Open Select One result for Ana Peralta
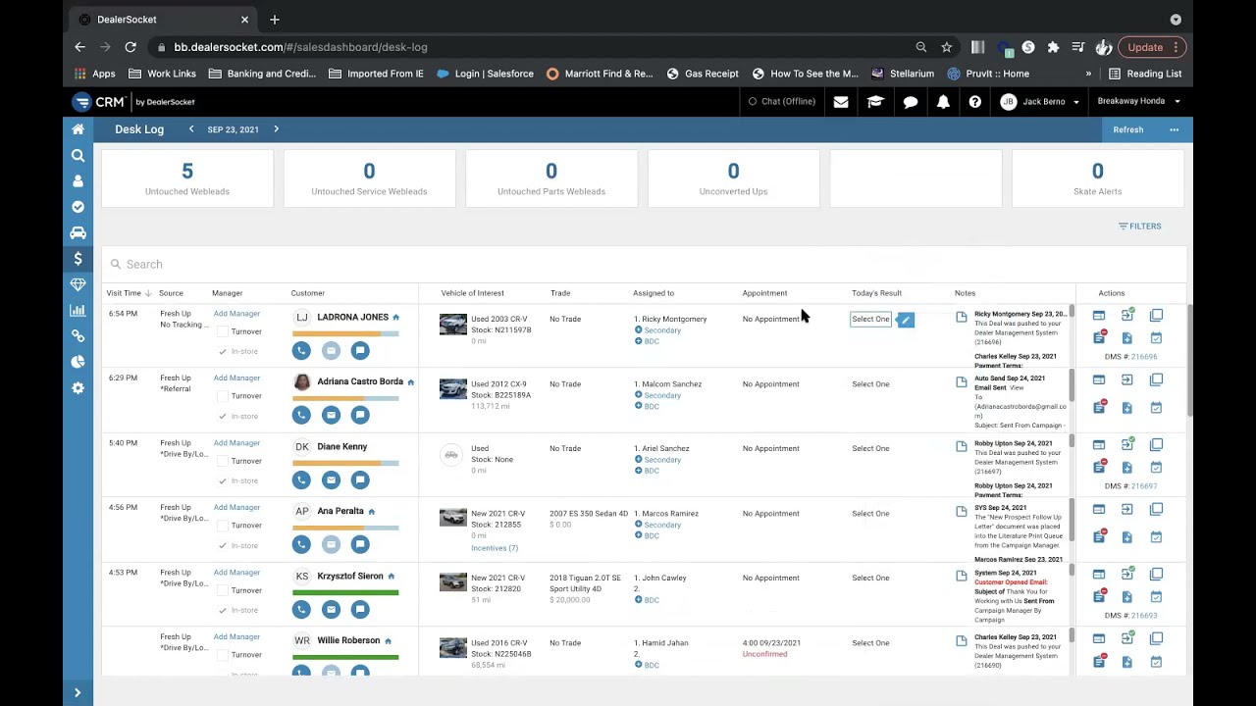The width and height of the screenshot is (1256, 706). (x=870, y=514)
